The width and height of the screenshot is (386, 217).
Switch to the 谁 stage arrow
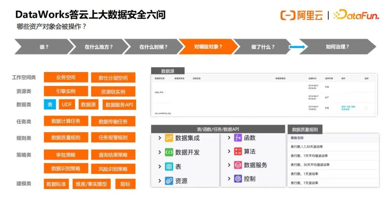pos(43,46)
